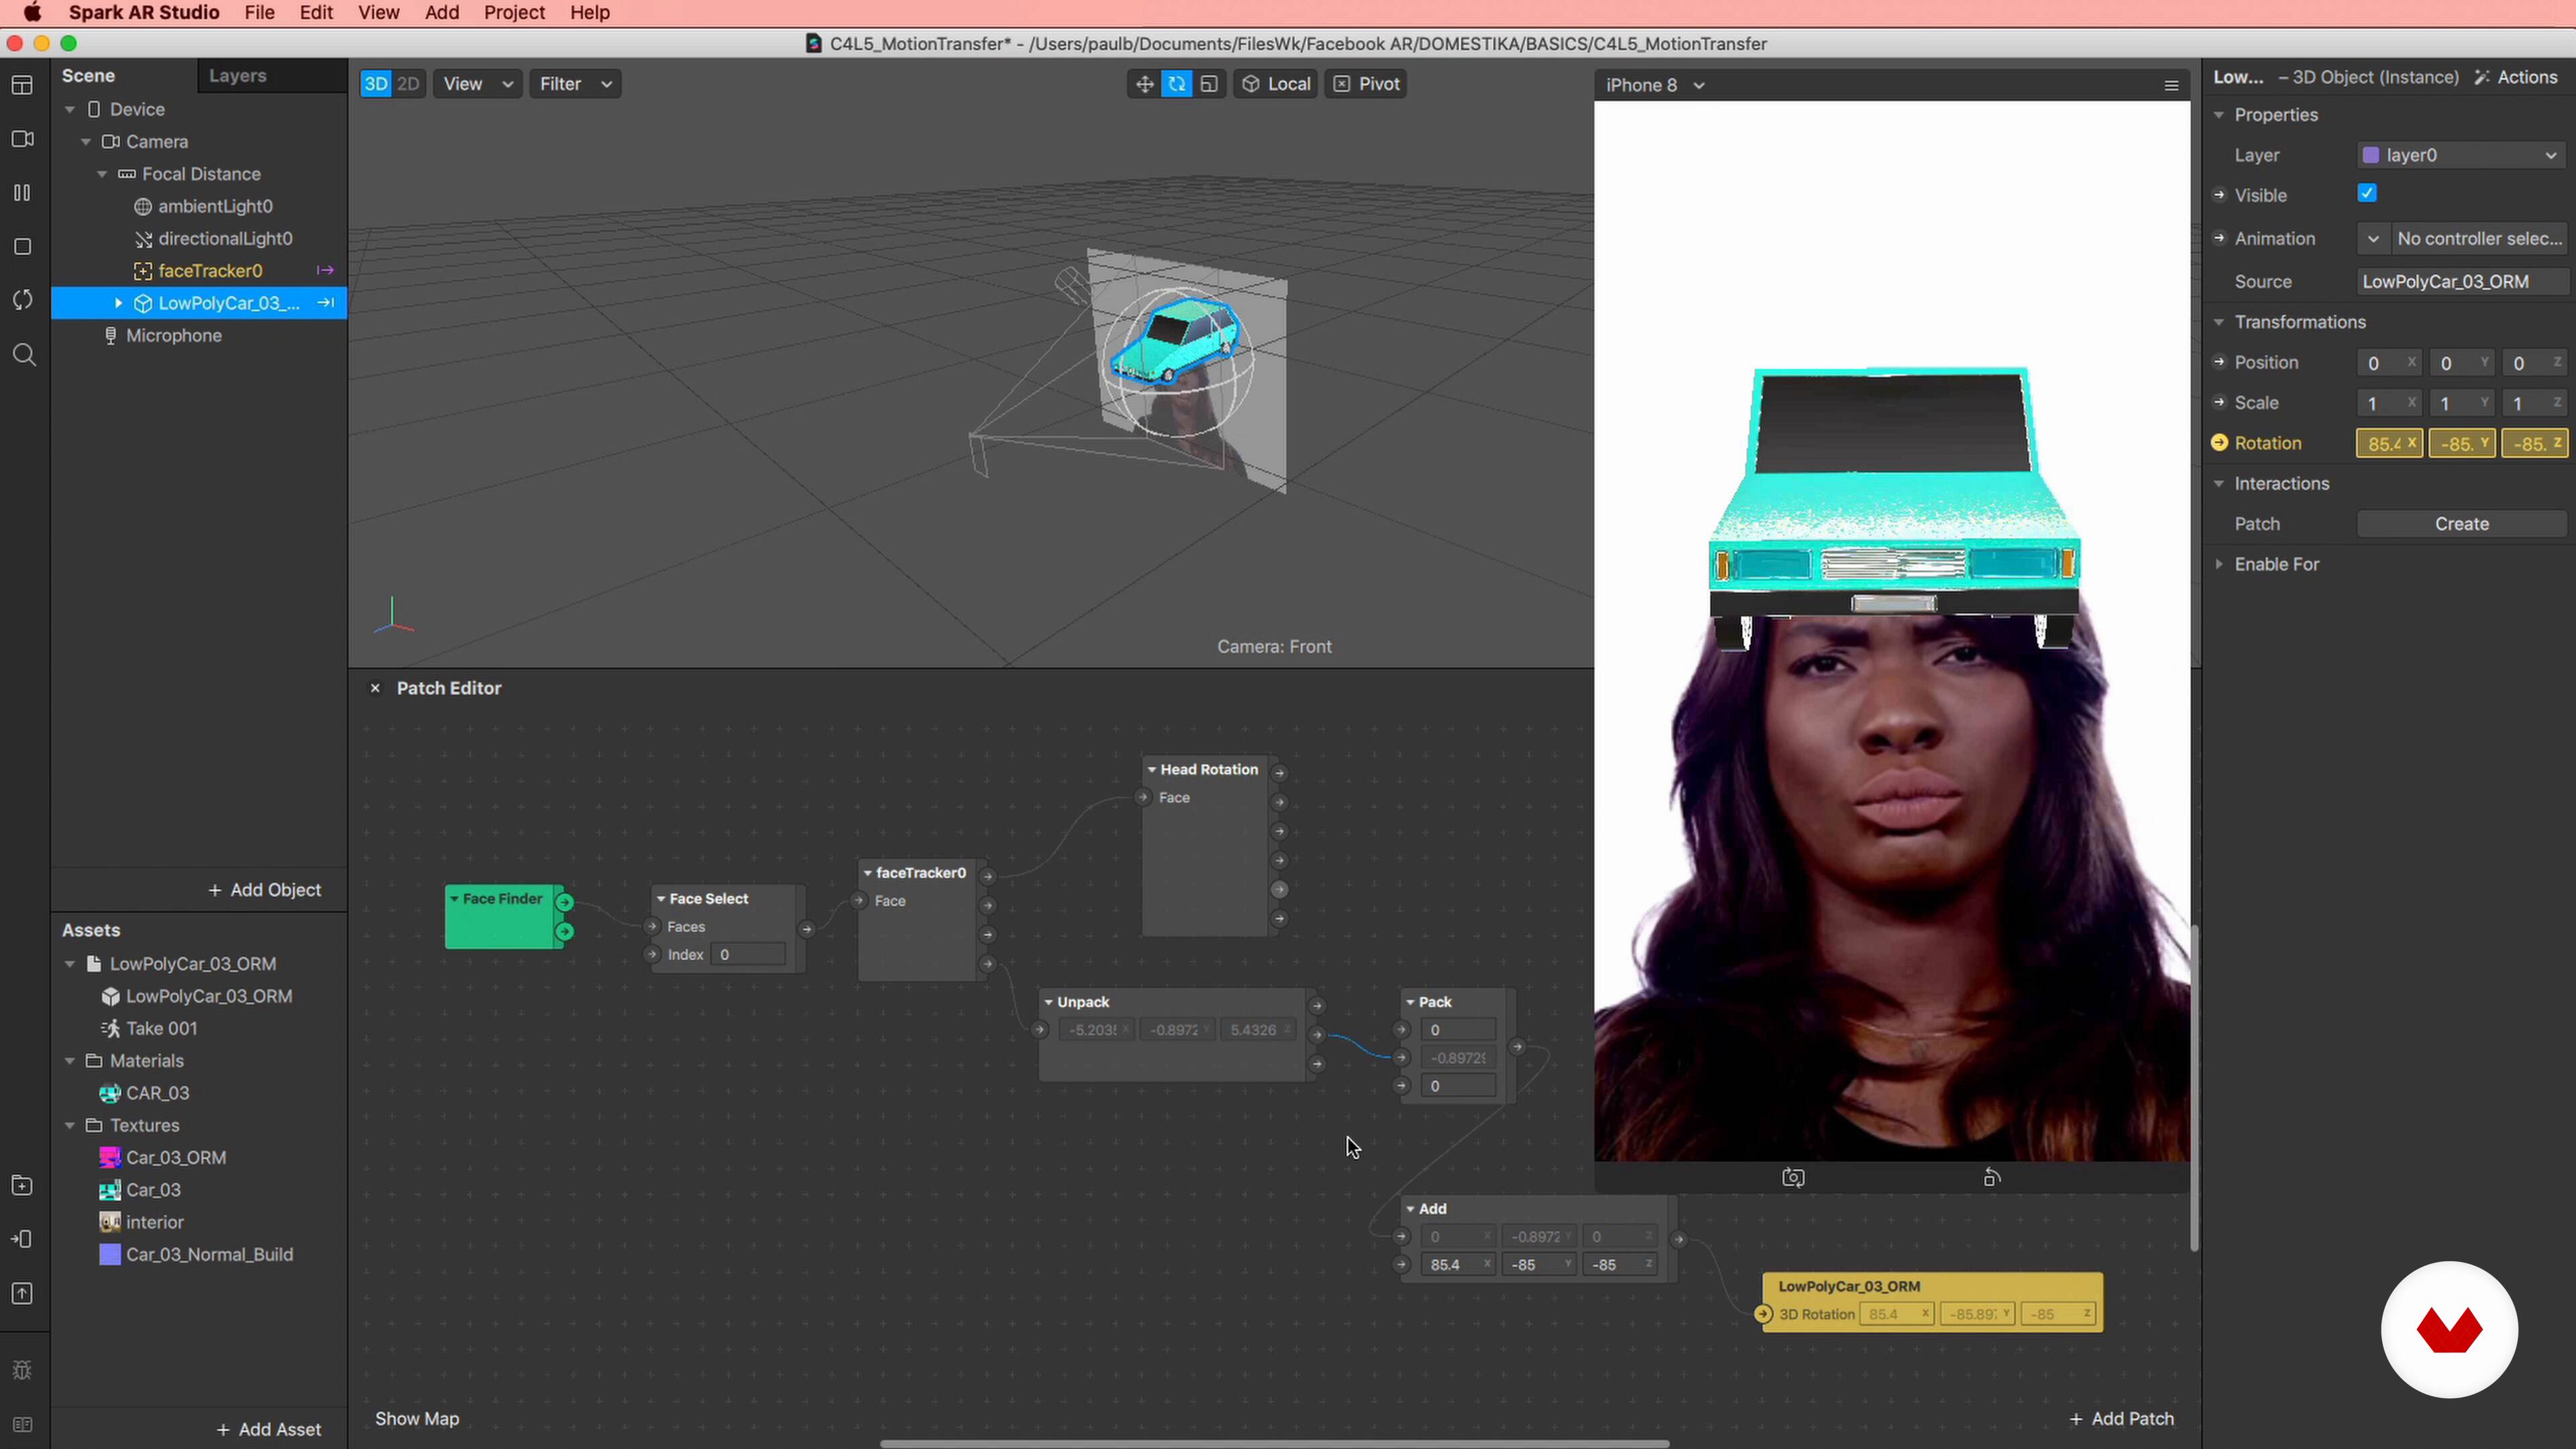Open the documentation book icon at sidebar bottom

[22, 1424]
